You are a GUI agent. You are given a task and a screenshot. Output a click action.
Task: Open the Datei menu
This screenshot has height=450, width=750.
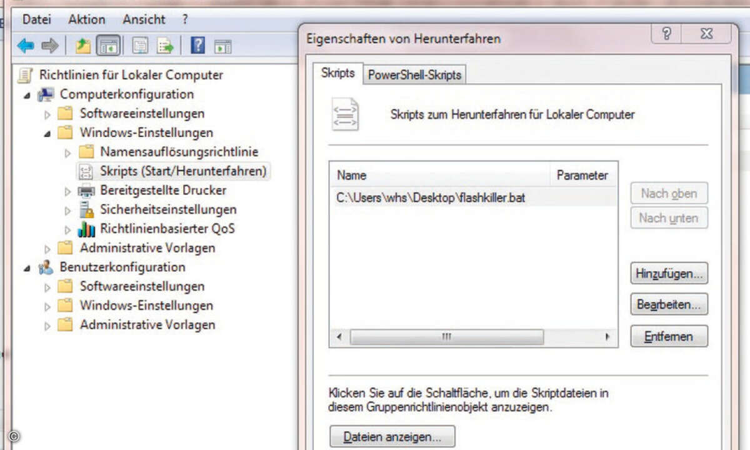click(37, 19)
